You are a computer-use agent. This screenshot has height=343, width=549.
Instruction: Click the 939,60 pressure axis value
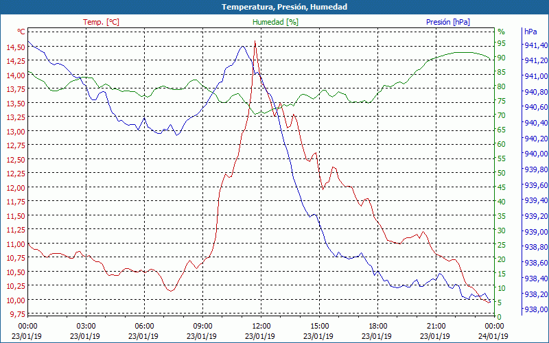click(x=536, y=185)
